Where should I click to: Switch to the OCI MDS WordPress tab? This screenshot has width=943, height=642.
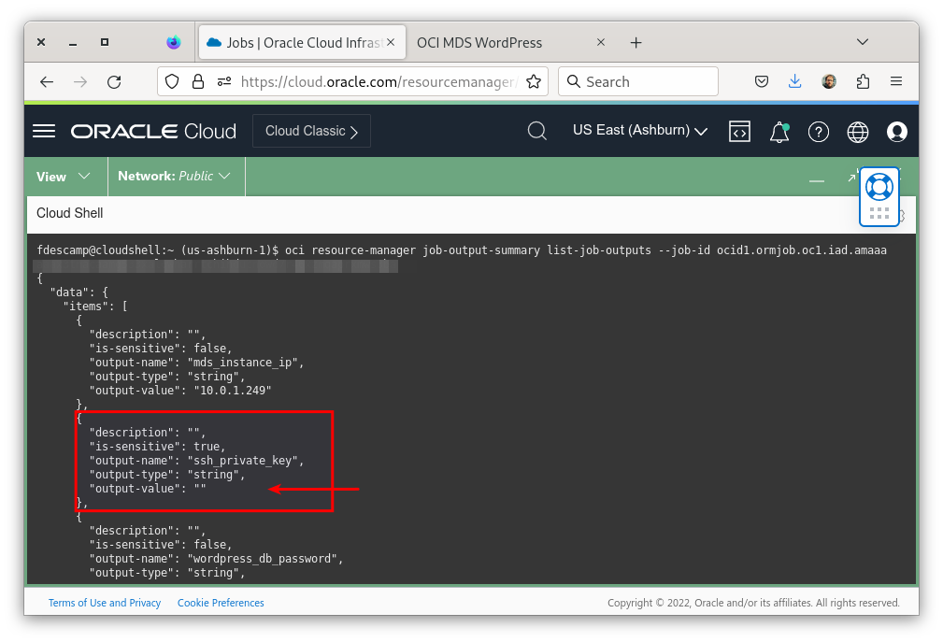tap(479, 42)
